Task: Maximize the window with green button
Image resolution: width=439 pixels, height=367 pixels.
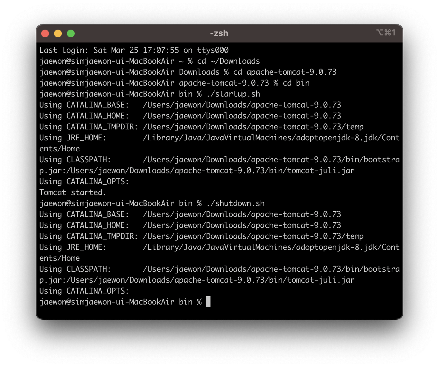Action: tap(71, 33)
